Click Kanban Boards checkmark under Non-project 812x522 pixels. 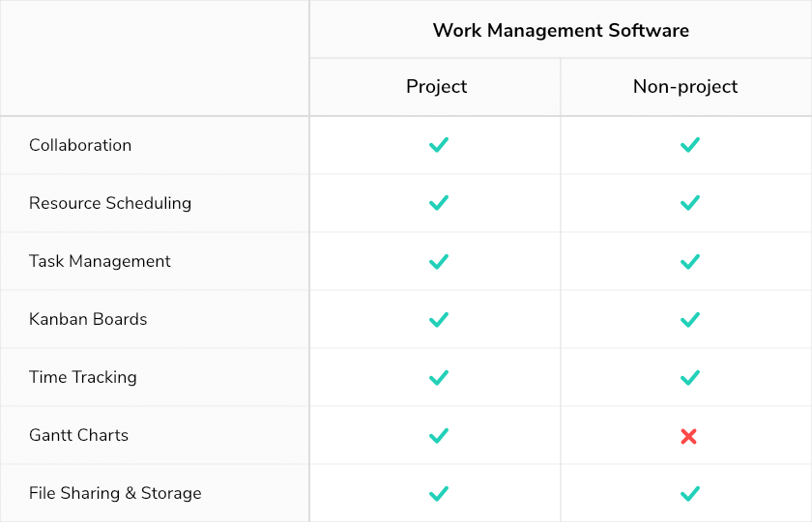click(x=690, y=320)
